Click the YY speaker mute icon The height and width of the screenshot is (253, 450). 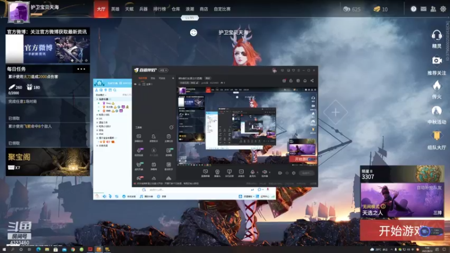[x=104, y=196]
